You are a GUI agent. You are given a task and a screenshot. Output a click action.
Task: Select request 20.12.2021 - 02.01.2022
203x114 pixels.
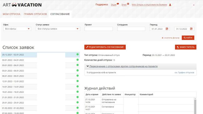point(40,55)
